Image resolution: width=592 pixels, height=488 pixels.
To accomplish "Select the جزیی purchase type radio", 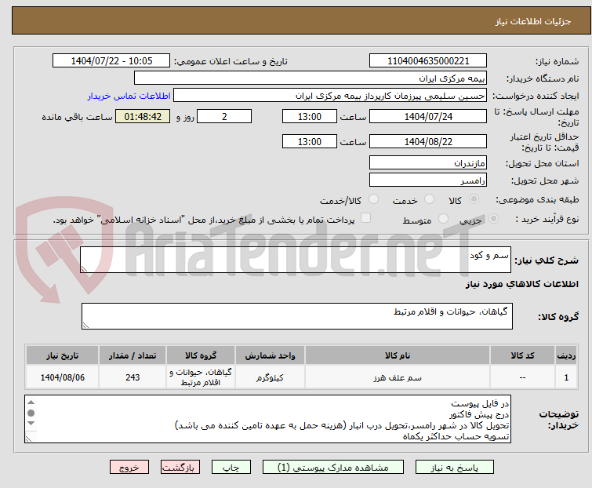I will 493,219.
